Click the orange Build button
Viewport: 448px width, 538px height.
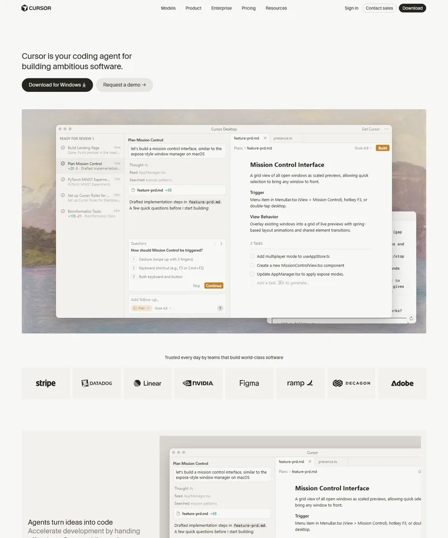(382, 148)
